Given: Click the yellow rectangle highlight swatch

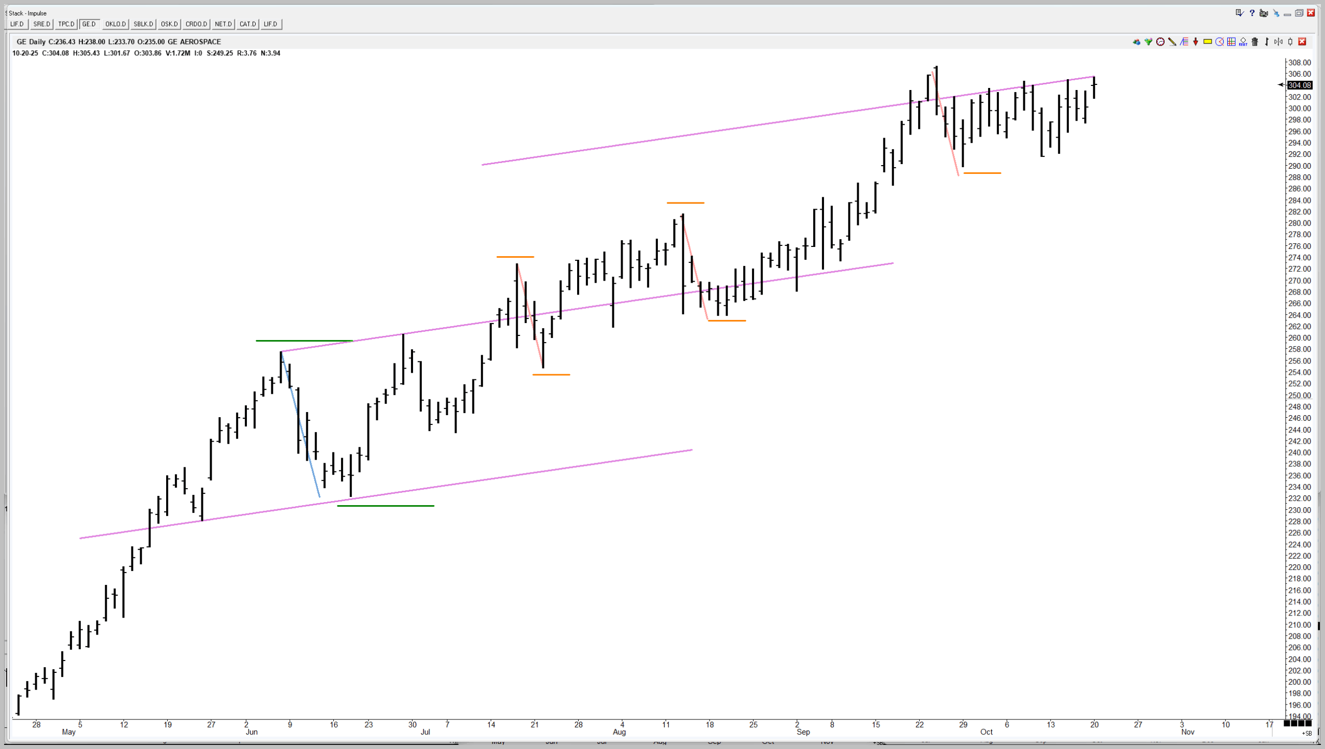Looking at the screenshot, I should [1208, 42].
